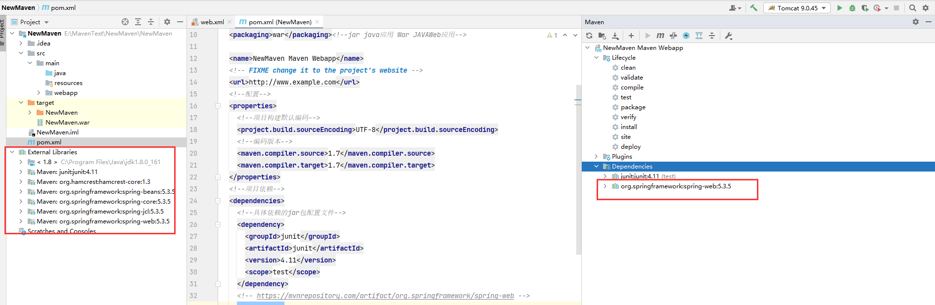
Task: Expand the Plugins node in Maven
Action: (x=596, y=157)
